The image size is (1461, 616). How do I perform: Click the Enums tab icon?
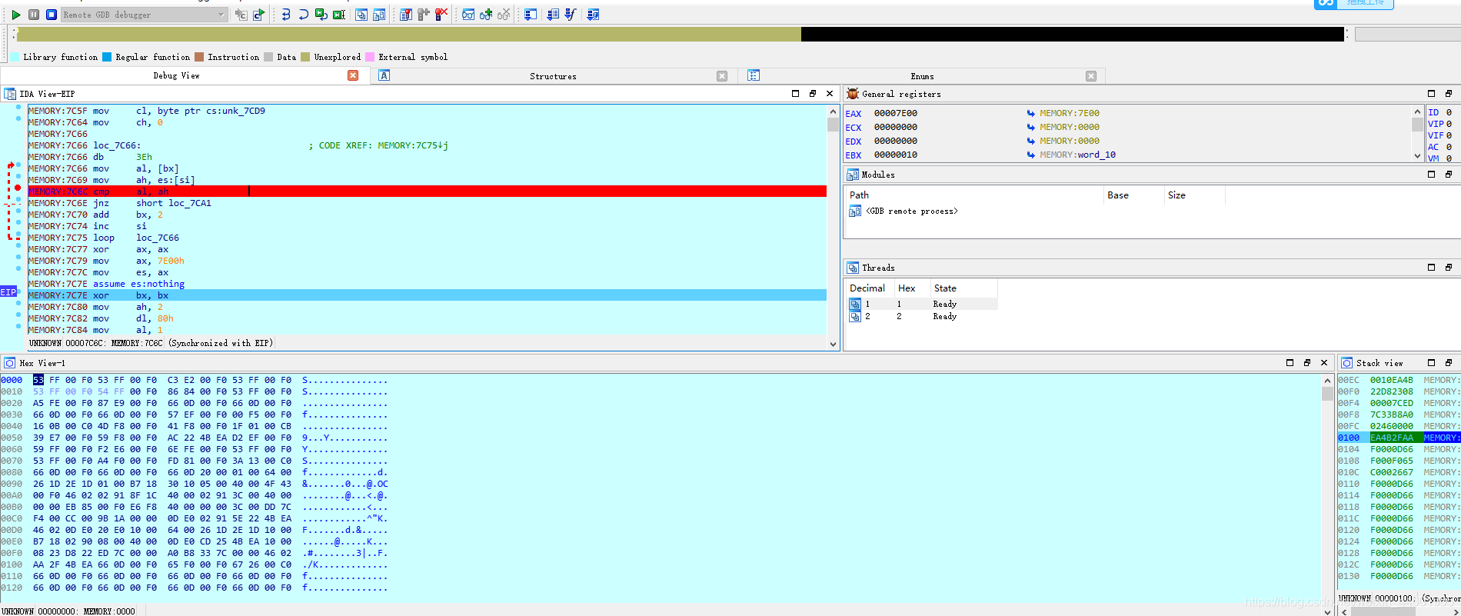(754, 75)
